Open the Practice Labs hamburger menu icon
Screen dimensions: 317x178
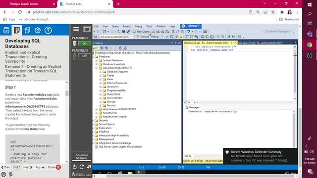click(76, 29)
